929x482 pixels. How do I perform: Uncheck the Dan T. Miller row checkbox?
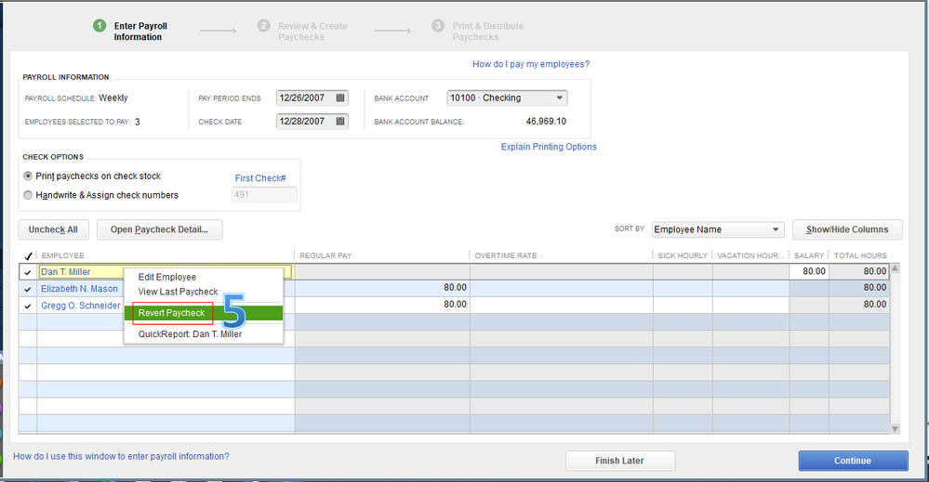(28, 272)
